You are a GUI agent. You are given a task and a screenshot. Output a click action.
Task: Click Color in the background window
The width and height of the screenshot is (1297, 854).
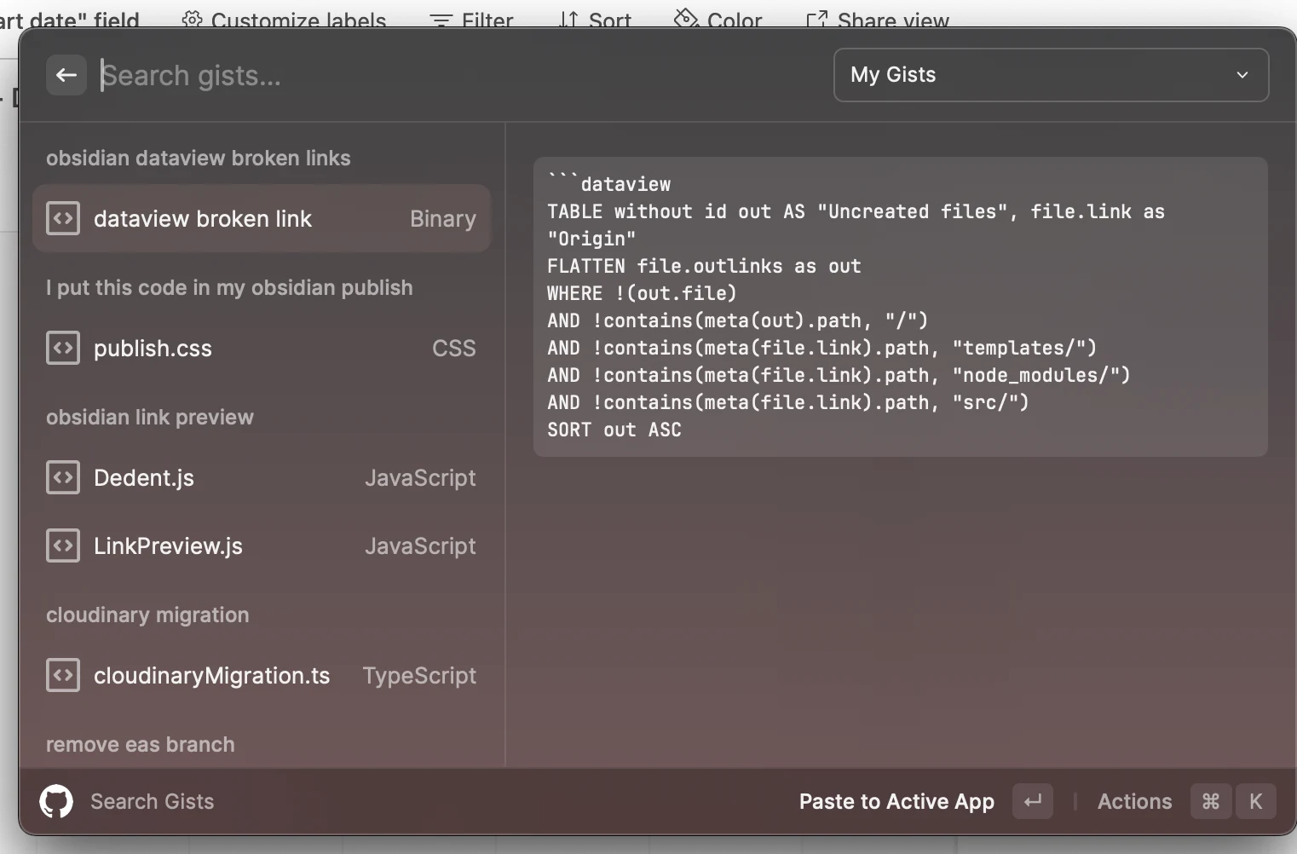coord(718,19)
